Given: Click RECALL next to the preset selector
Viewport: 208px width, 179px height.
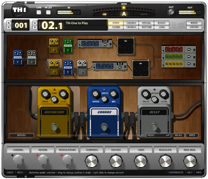Looking at the screenshot, I should (178, 135).
